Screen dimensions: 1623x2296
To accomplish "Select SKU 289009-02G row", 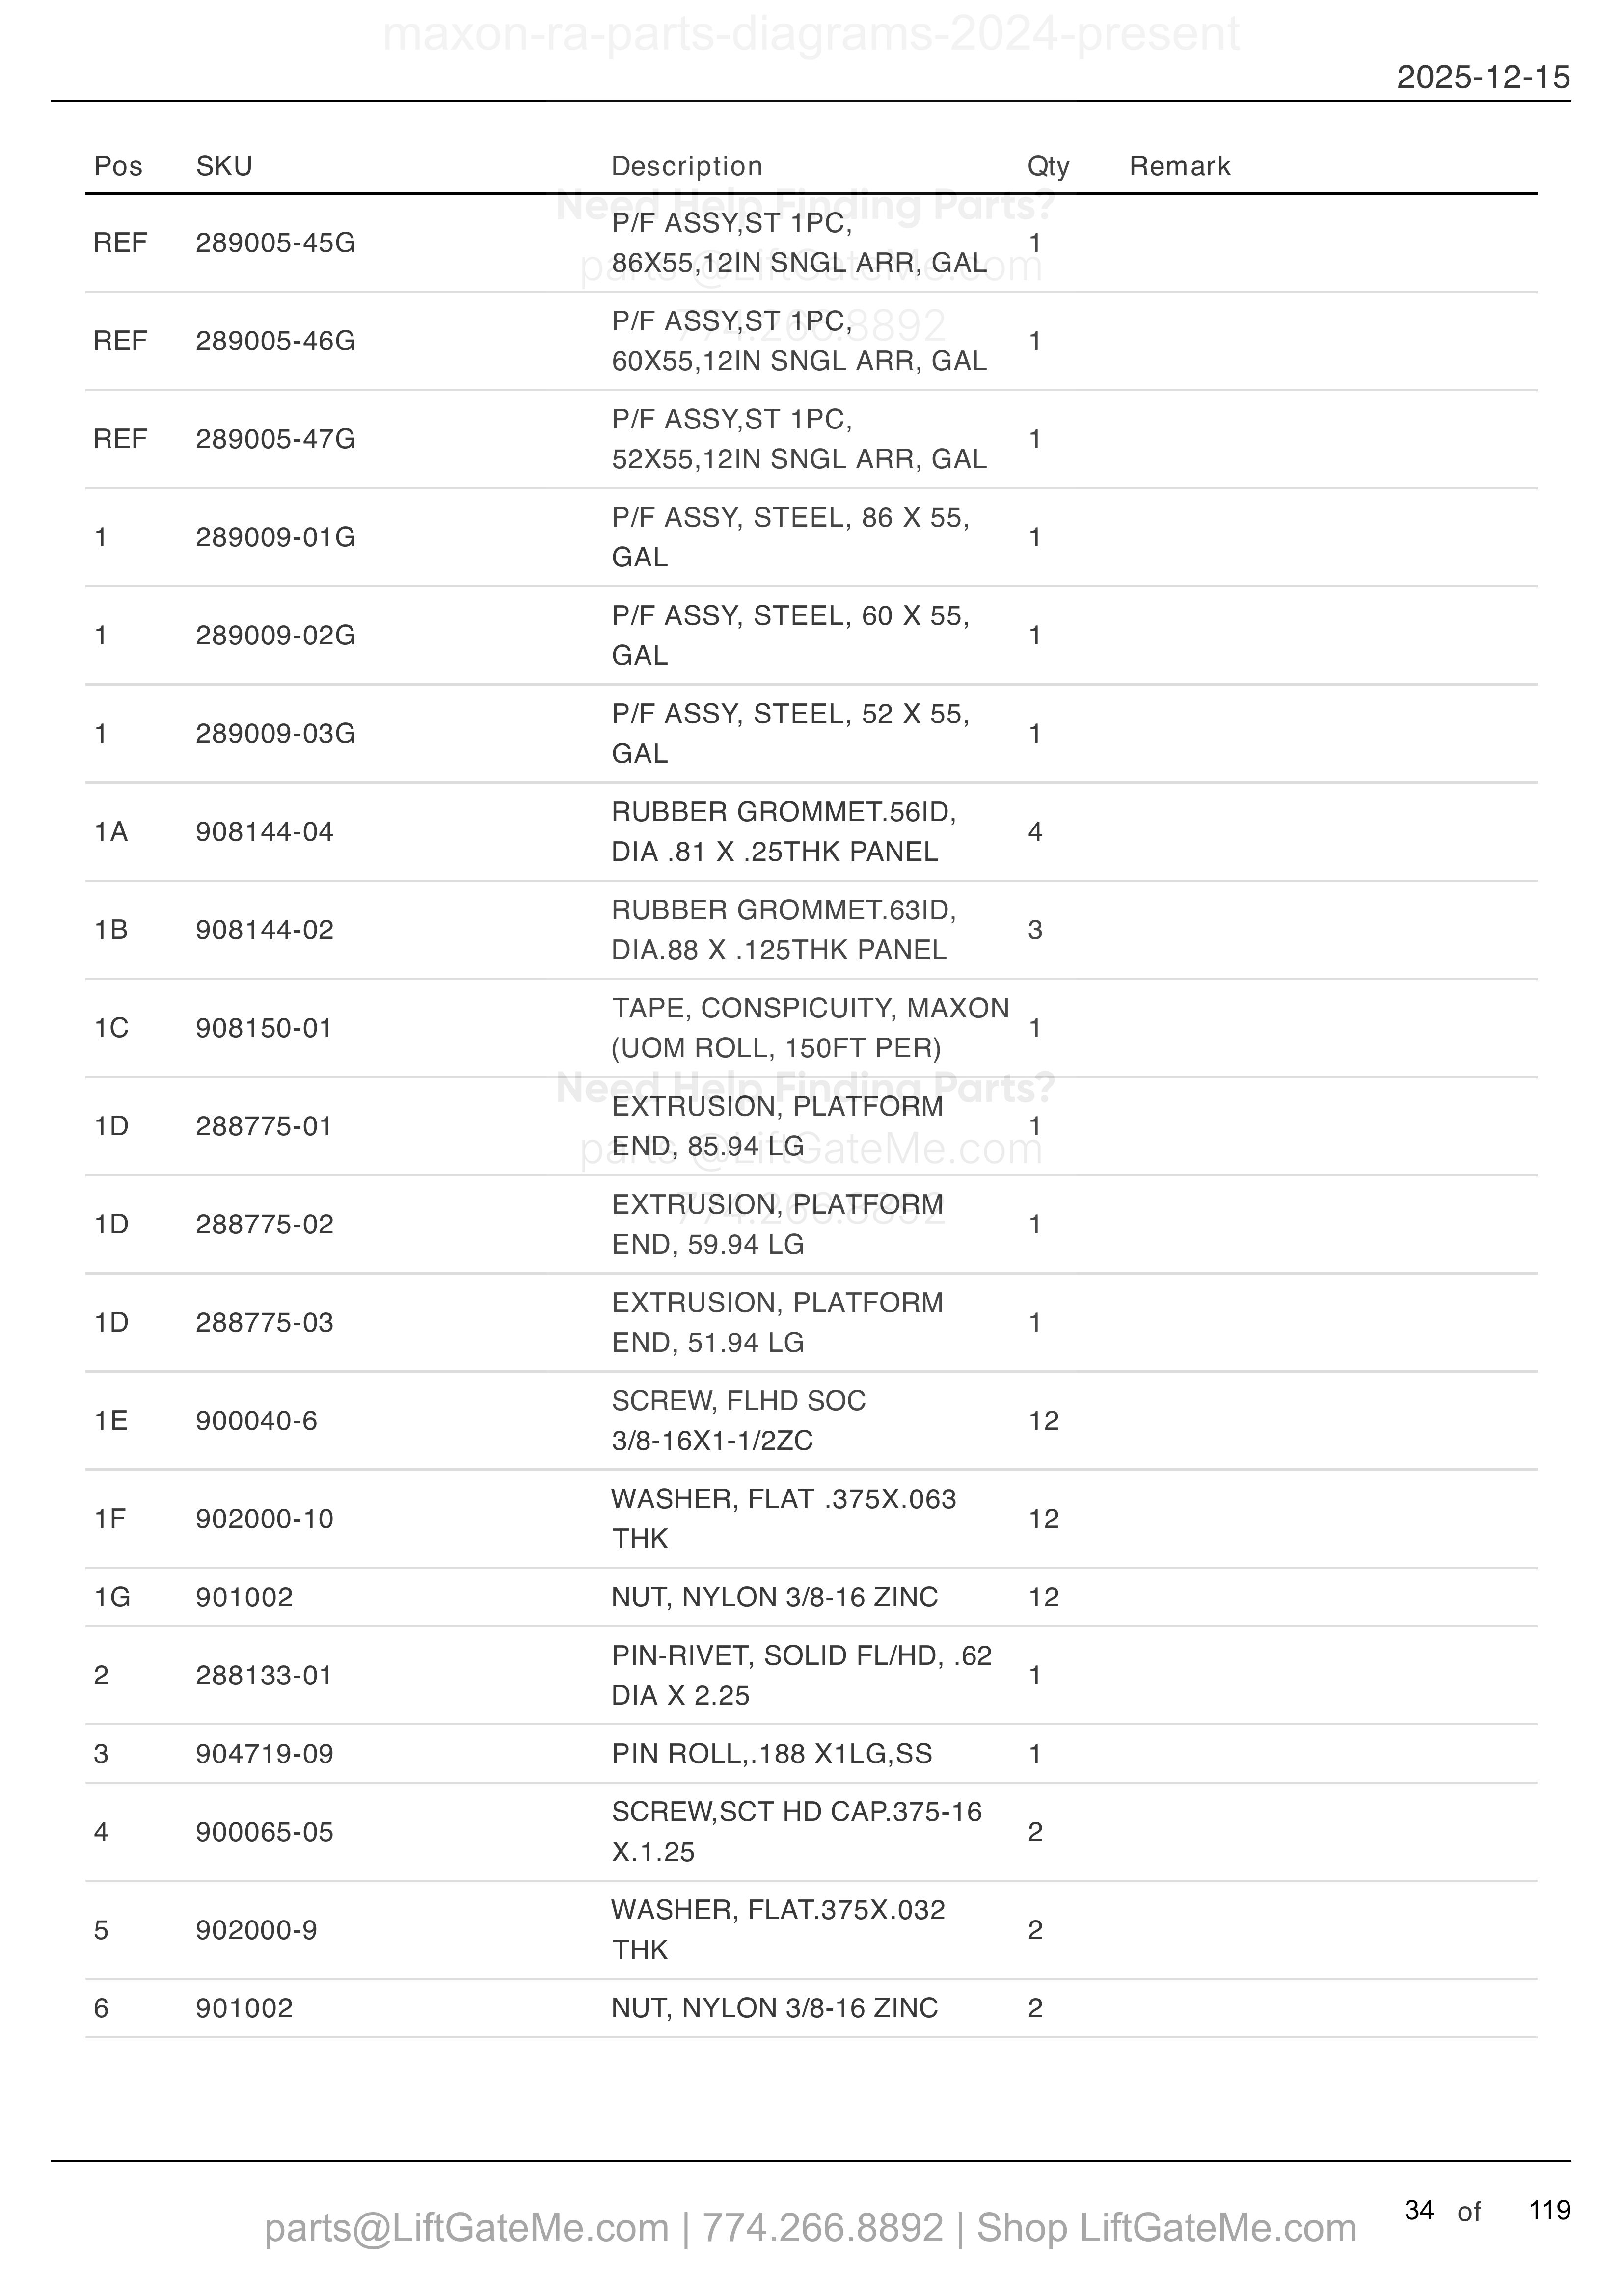I will (x=811, y=636).
